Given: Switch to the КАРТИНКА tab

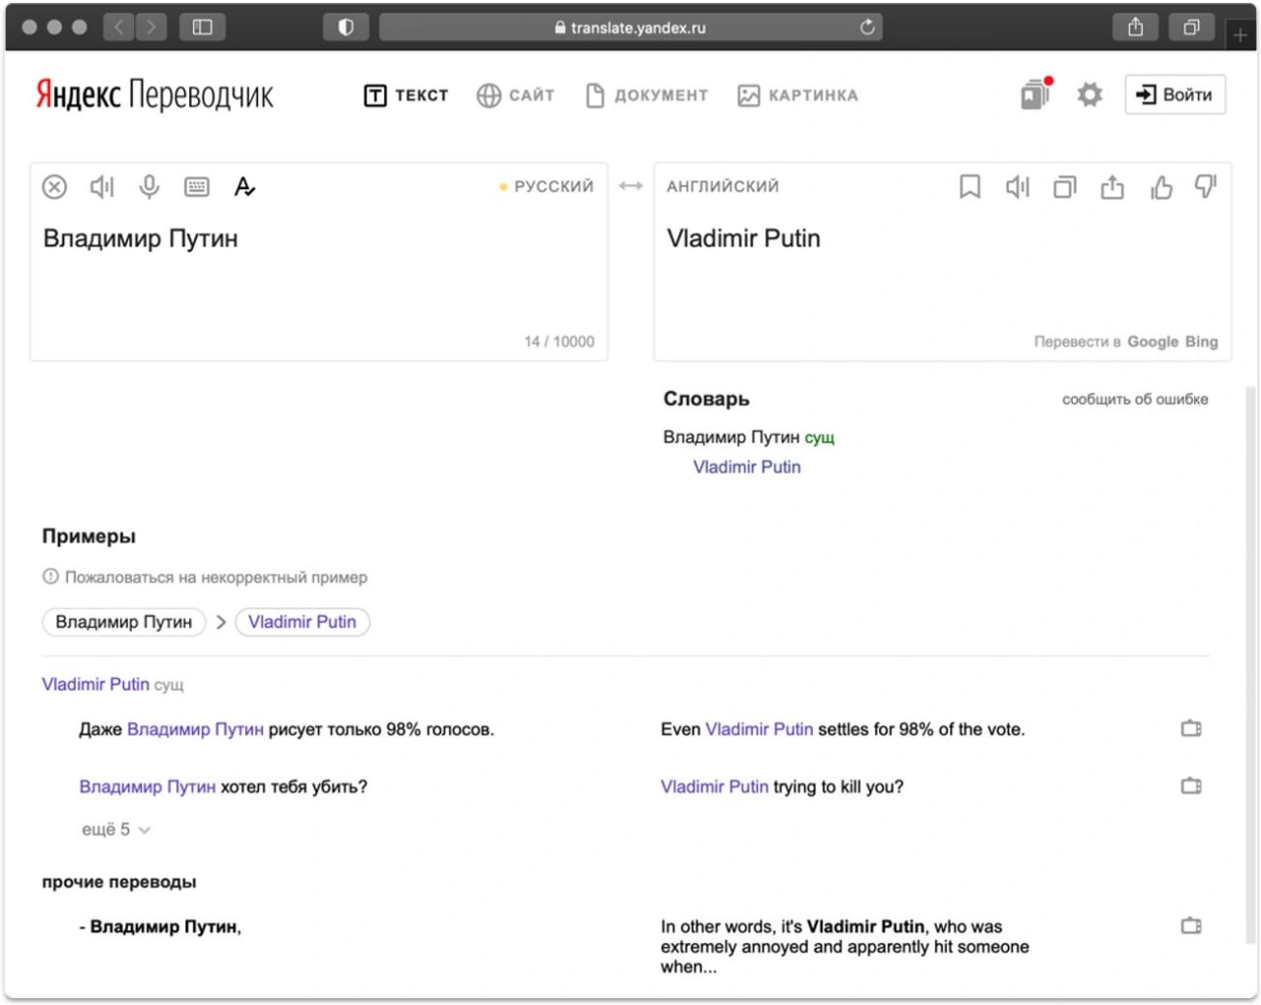Looking at the screenshot, I should [x=798, y=96].
